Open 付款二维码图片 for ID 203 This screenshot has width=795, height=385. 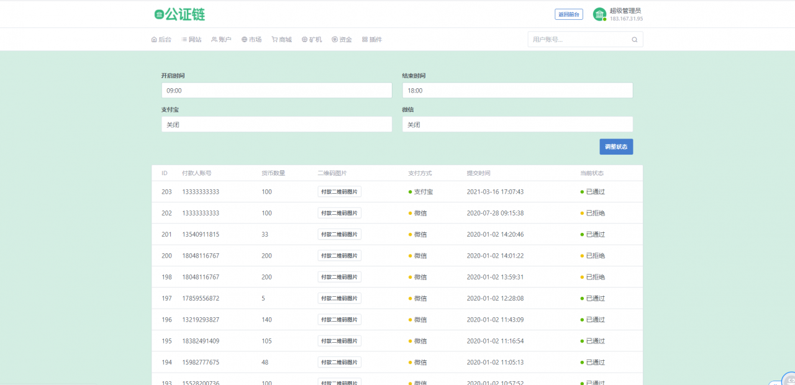pos(339,192)
